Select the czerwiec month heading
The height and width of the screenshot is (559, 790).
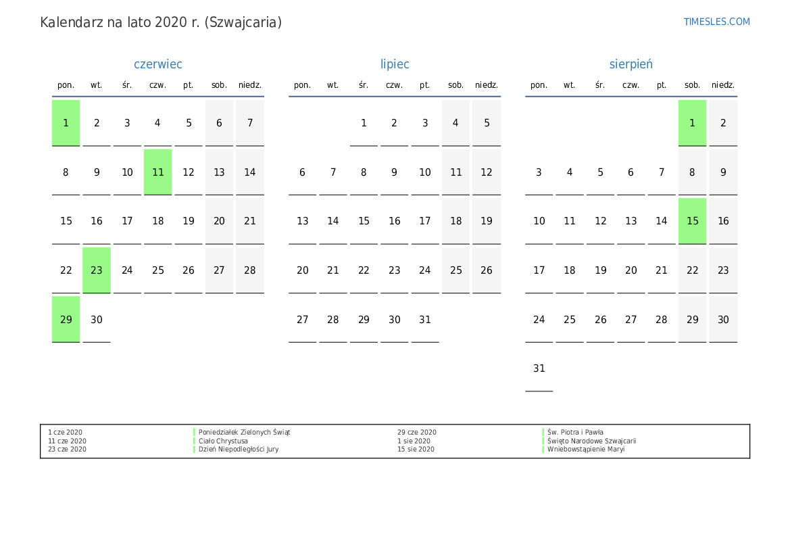click(x=157, y=64)
